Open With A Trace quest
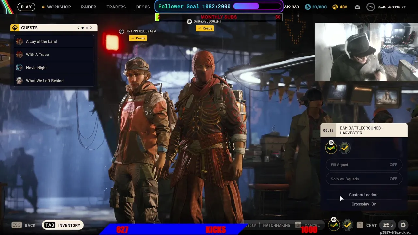Viewport: 418px width, 235px height. (x=54, y=55)
